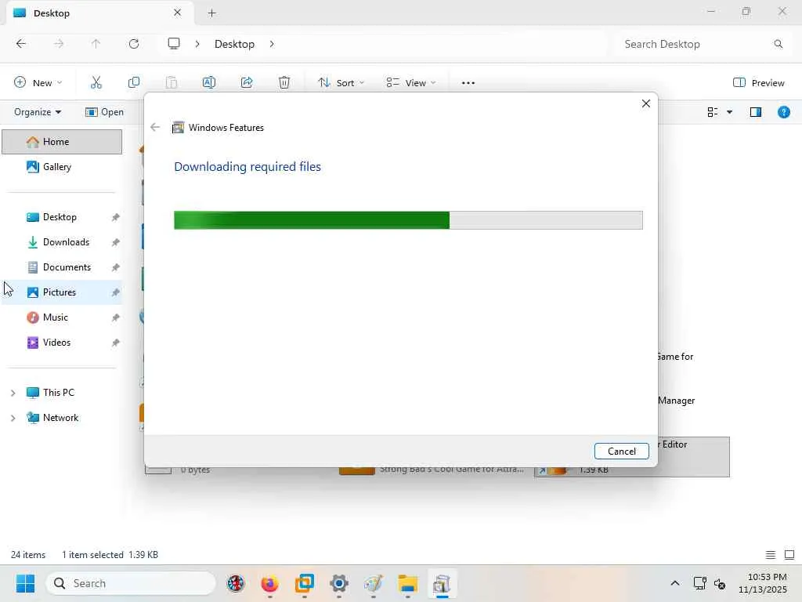Go back in Windows Features dialog
Viewport: 802px width, 602px height.
[155, 127]
